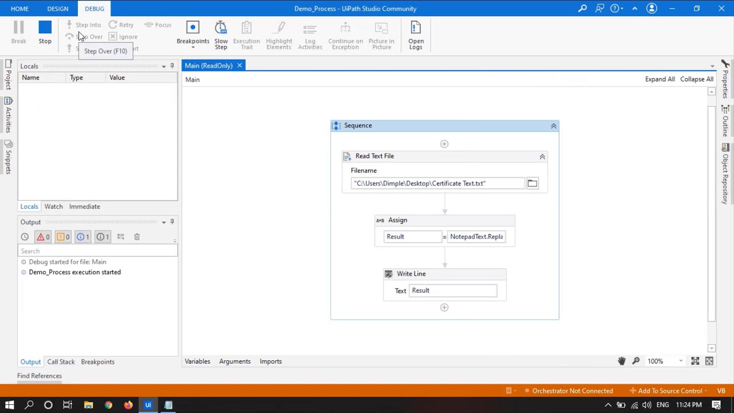This screenshot has width=734, height=413.
Task: Stop the debugging session
Action: pos(45,33)
